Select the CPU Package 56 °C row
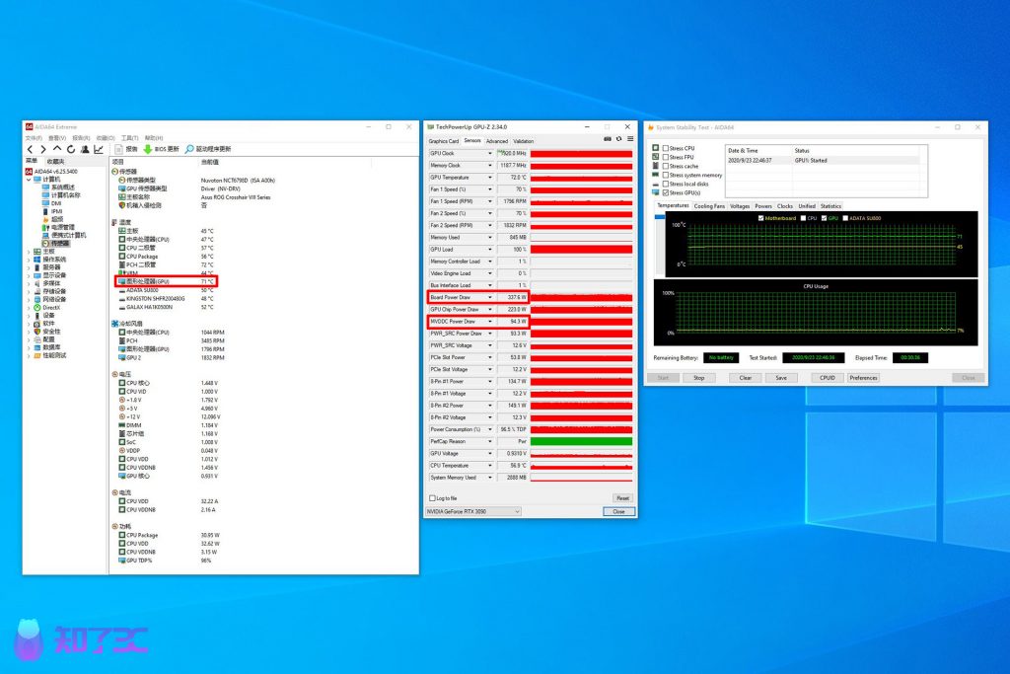Image resolution: width=1010 pixels, height=674 pixels. pos(166,257)
